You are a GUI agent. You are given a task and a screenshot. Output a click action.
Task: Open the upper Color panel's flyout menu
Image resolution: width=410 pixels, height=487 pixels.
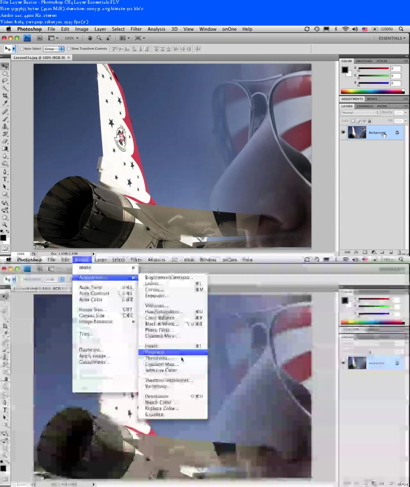[x=405, y=61]
